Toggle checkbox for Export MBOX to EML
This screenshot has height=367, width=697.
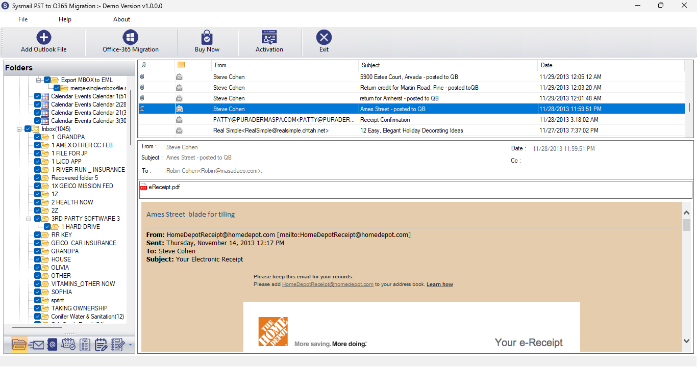47,80
